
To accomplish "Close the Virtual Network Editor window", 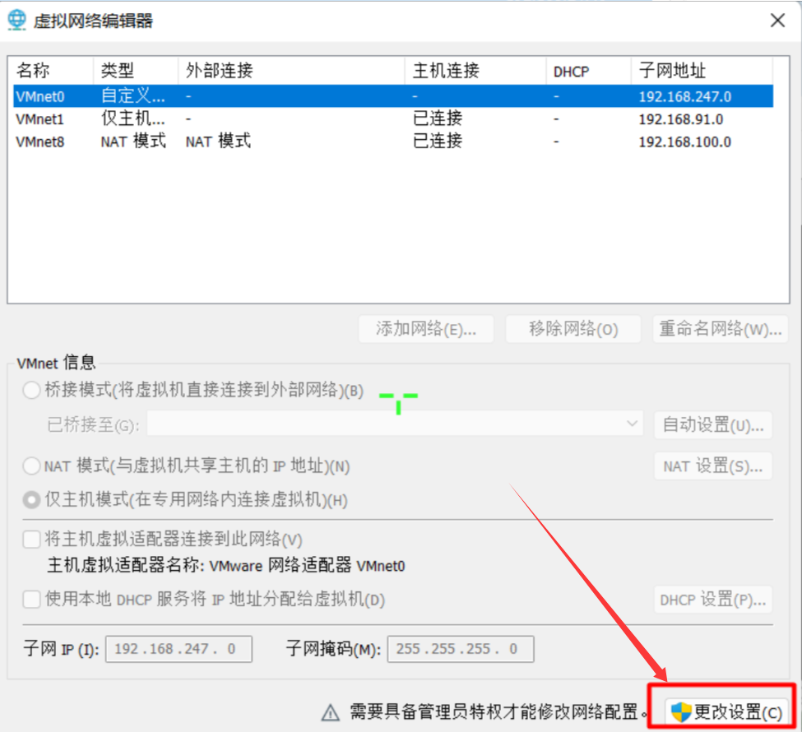I will (x=777, y=21).
